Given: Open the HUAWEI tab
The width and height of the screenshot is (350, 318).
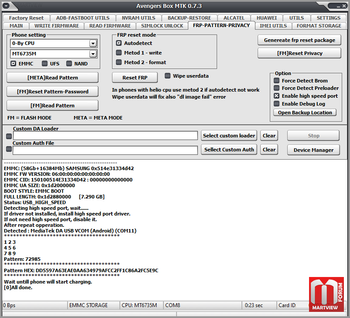Looking at the screenshot, I should click(x=267, y=18).
